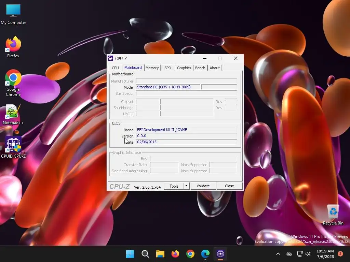Click the empty Manufacturer field
Screen dimensions: 350x262
186,81
